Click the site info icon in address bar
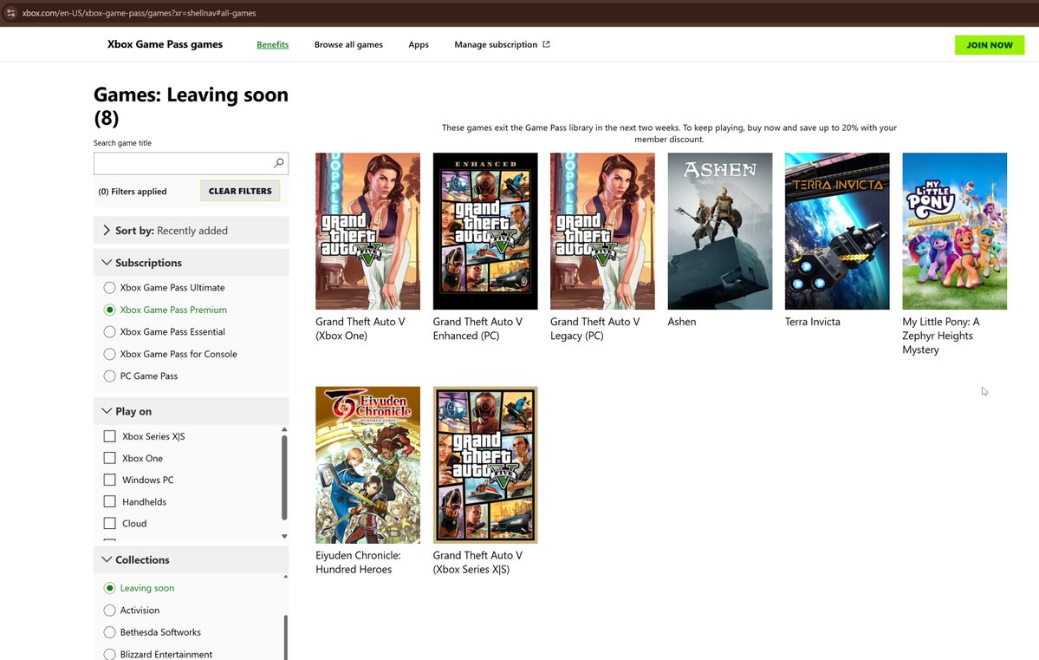The image size is (1039, 660). pyautogui.click(x=10, y=13)
